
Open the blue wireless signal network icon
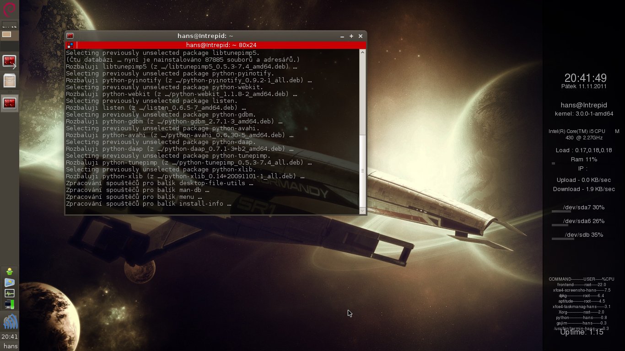click(x=10, y=322)
